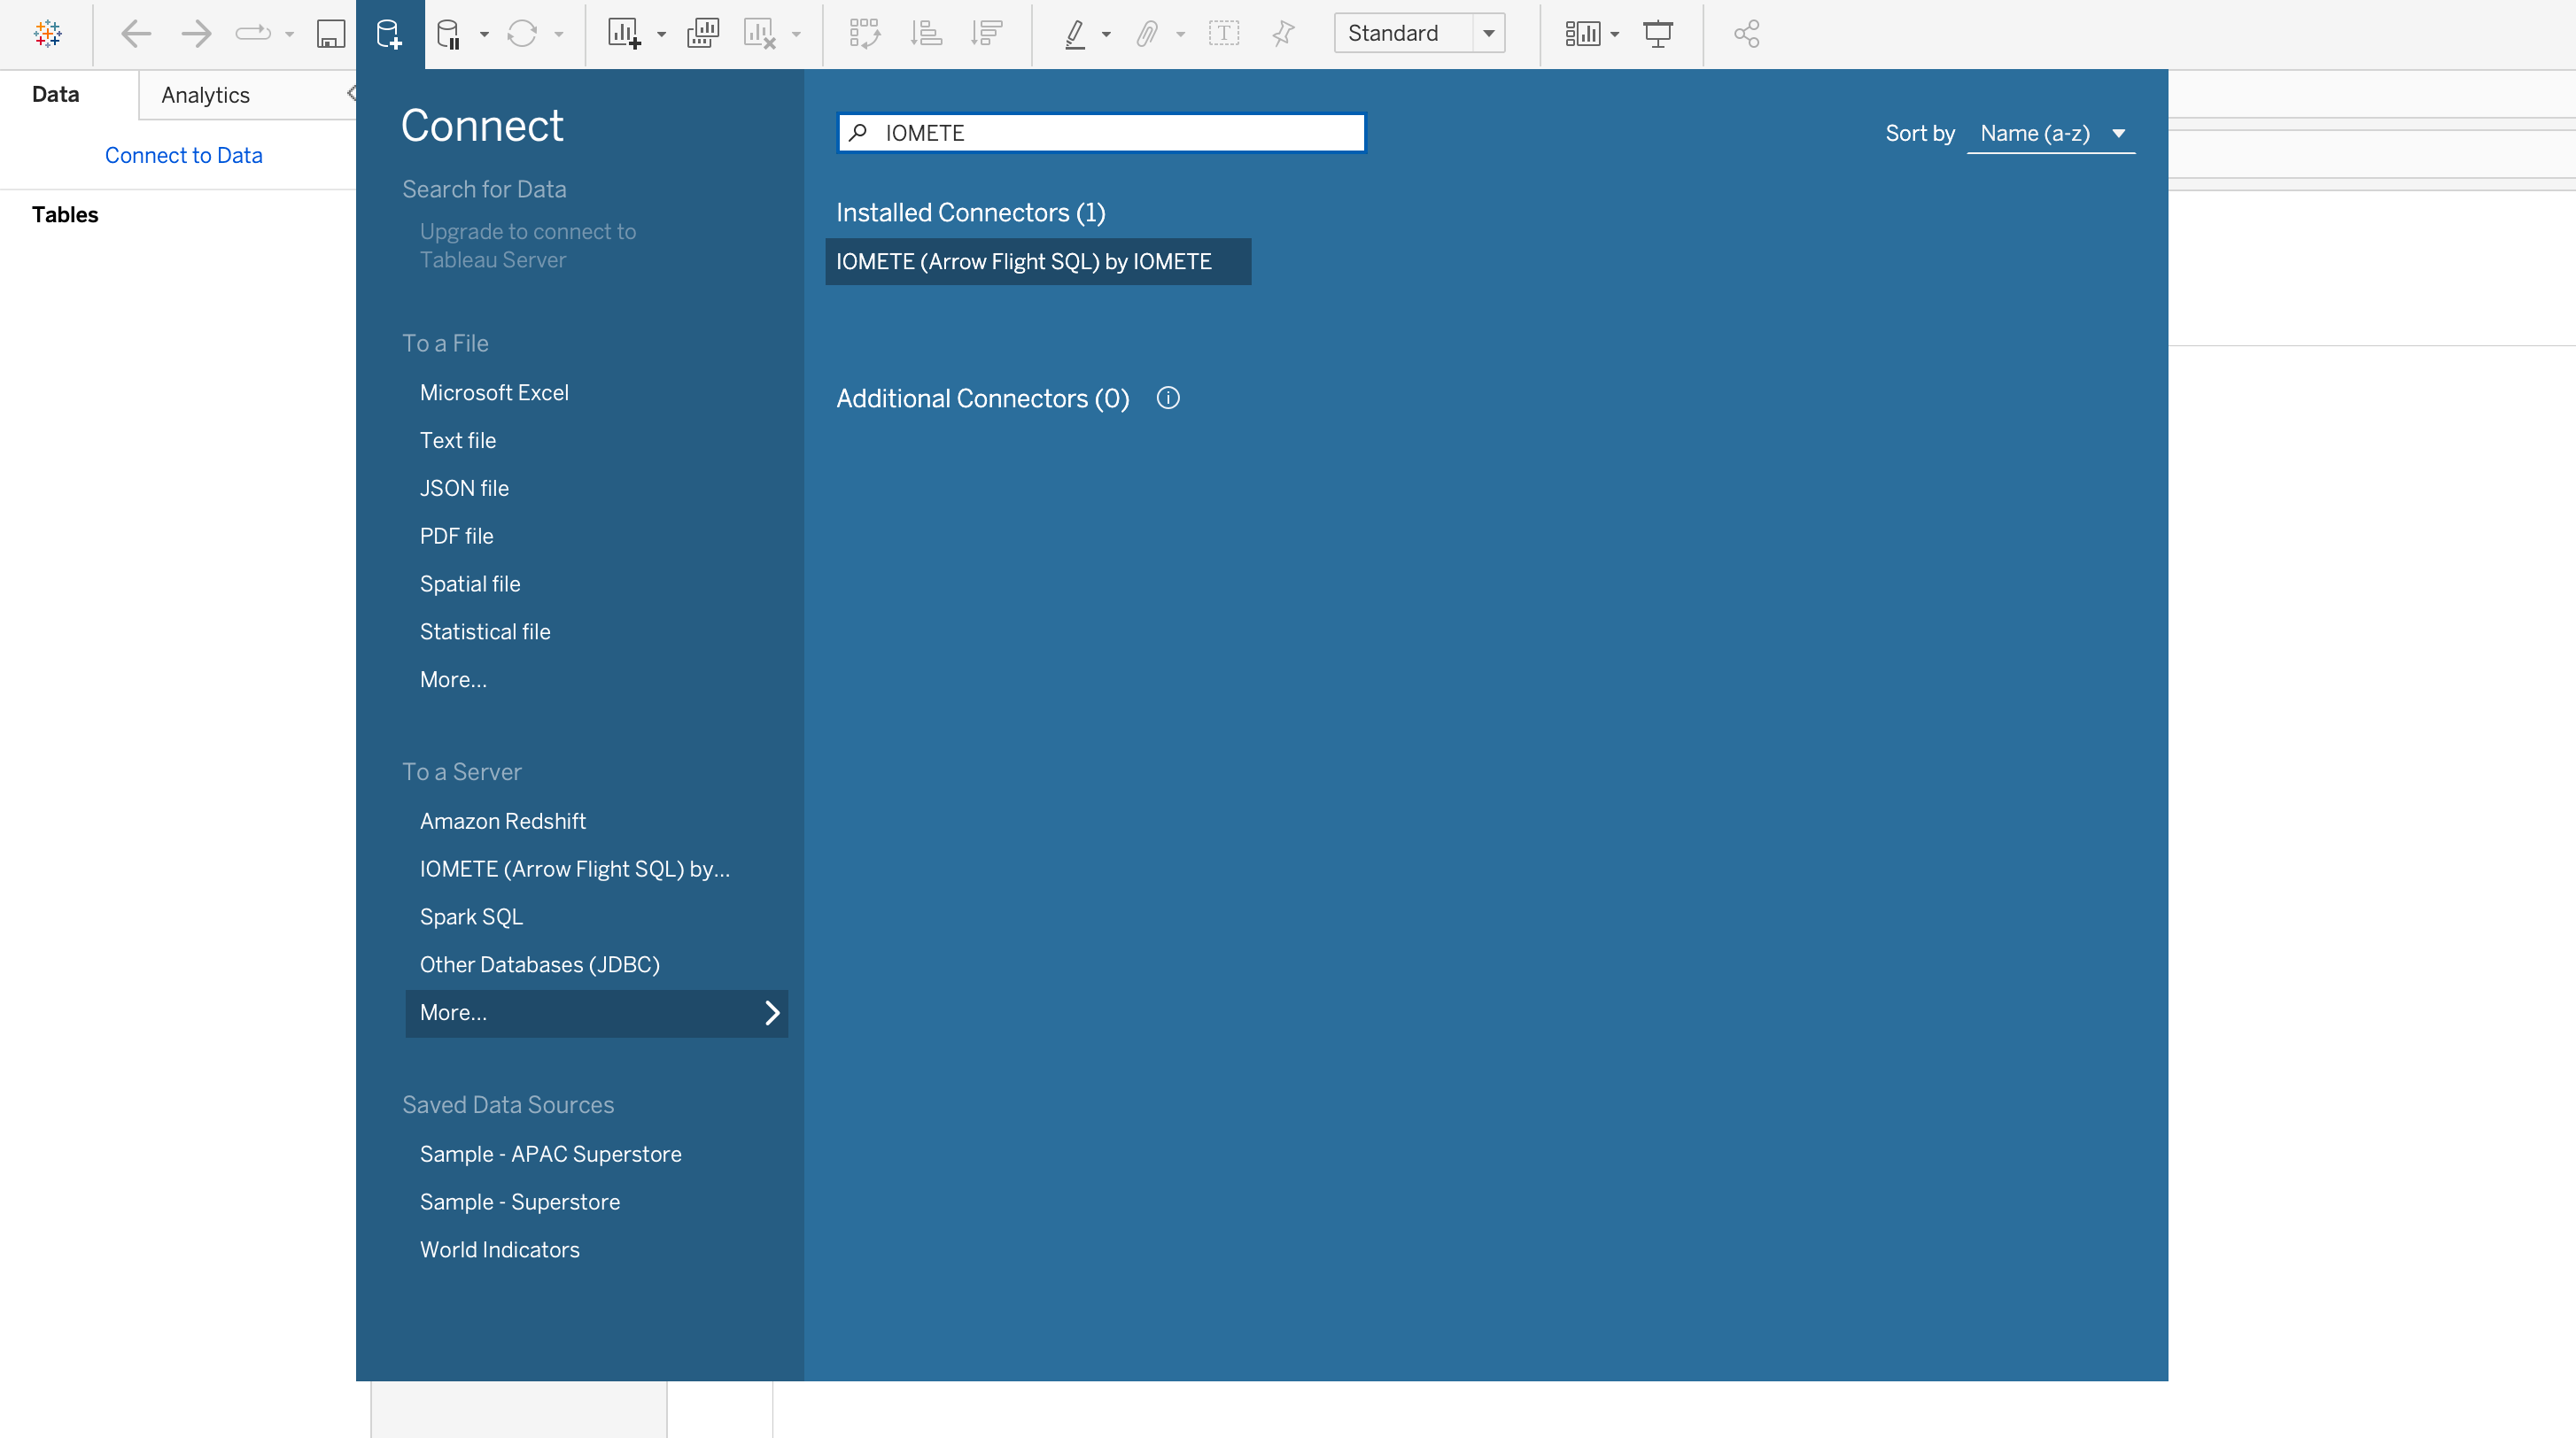Click the Group Members dropdown arrow
The width and height of the screenshot is (2576, 1438).
click(1181, 34)
